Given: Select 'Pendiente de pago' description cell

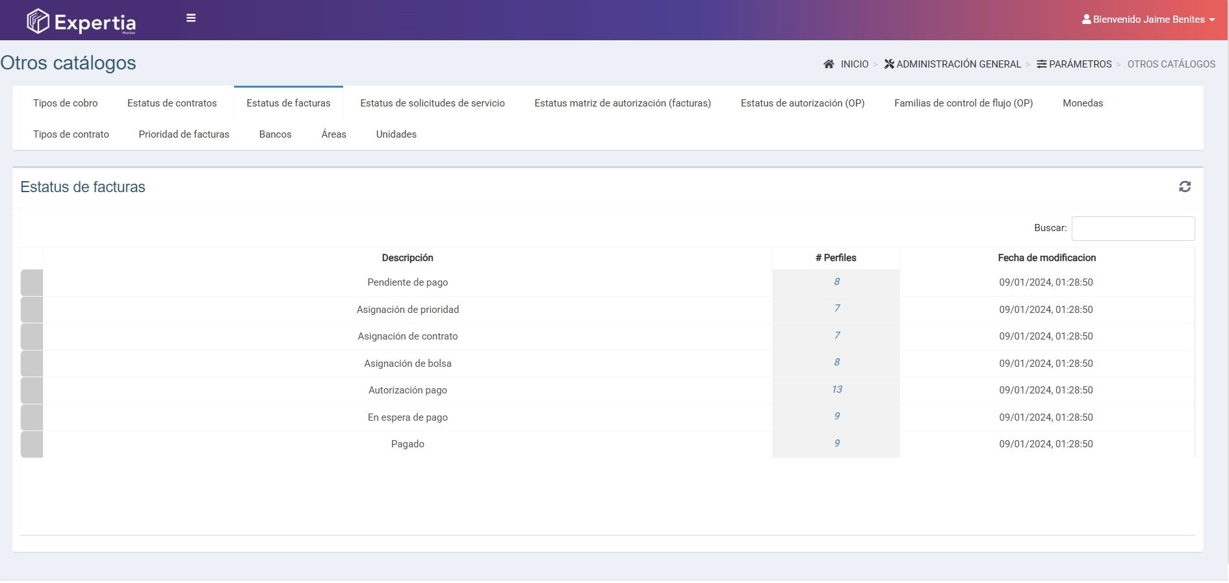Looking at the screenshot, I should tap(408, 282).
